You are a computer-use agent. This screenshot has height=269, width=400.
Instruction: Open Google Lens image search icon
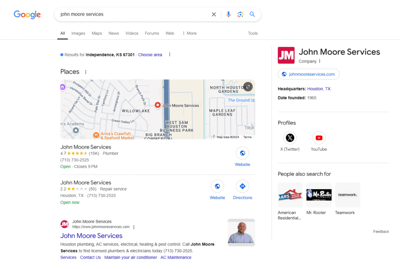[240, 14]
